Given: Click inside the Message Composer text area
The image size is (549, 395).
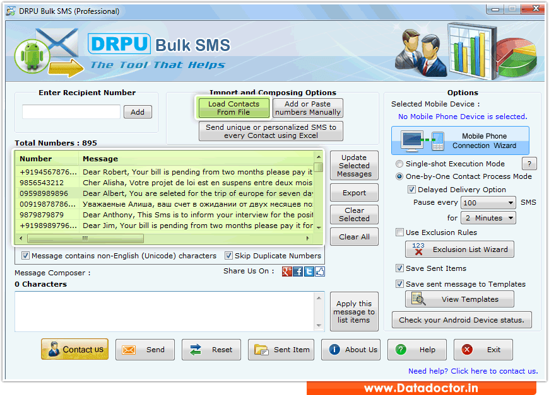Looking at the screenshot, I should [165, 311].
